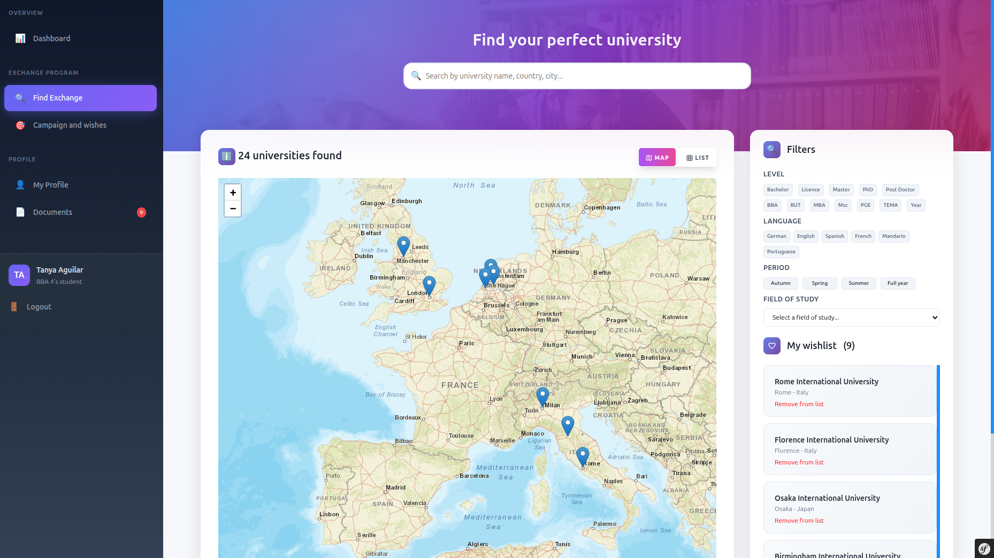Viewport: 994px width, 558px height.
Task: Toggle the BBA level filter
Action: tap(773, 205)
